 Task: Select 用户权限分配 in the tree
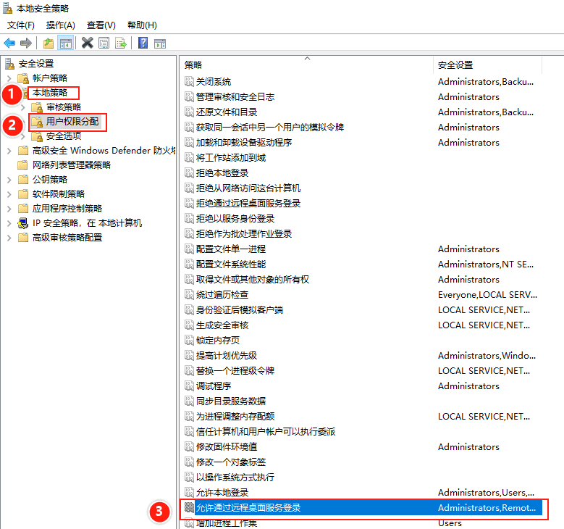pyautogui.click(x=72, y=122)
